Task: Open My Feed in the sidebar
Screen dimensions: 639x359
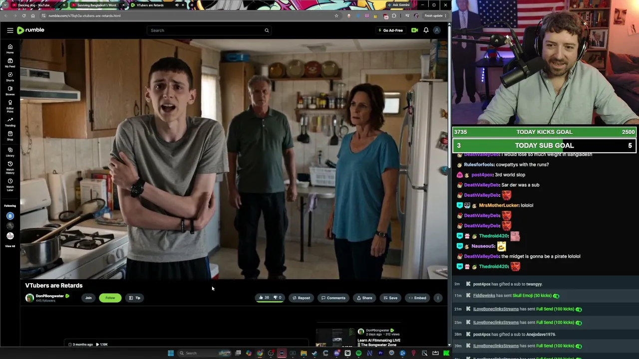Action: 10,62
